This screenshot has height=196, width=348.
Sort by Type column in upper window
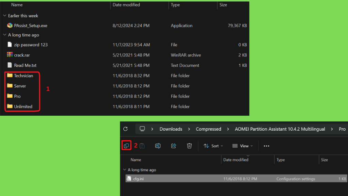(x=175, y=5)
